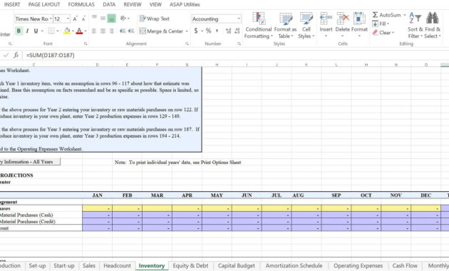Click Merge & Center button
The height and width of the screenshot is (271, 449).
click(x=161, y=31)
